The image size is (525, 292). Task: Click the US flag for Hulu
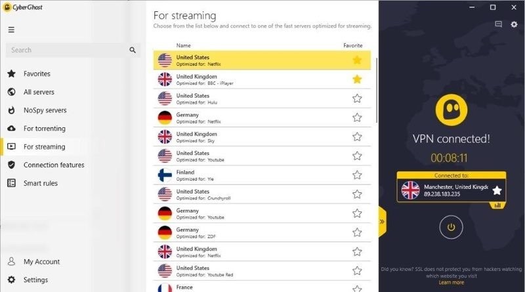pyautogui.click(x=165, y=98)
